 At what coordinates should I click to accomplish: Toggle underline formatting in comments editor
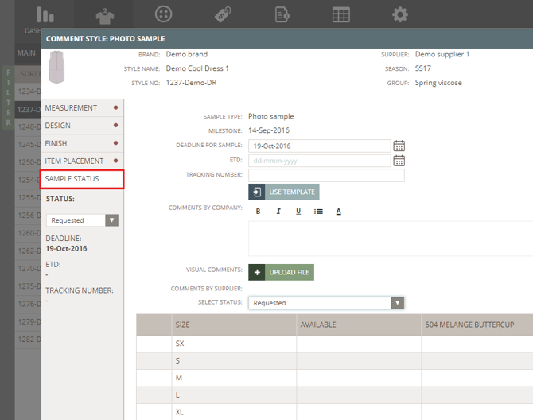(x=298, y=212)
